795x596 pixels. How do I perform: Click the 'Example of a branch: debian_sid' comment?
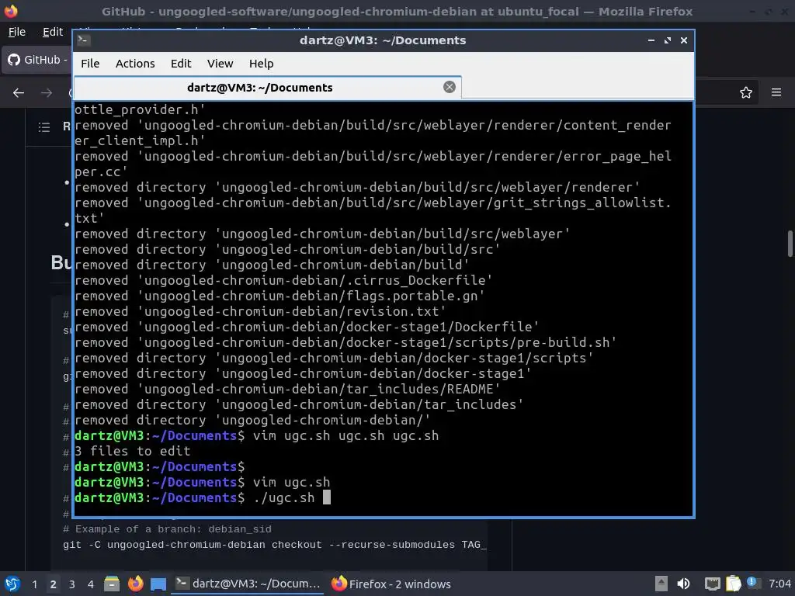tap(168, 529)
